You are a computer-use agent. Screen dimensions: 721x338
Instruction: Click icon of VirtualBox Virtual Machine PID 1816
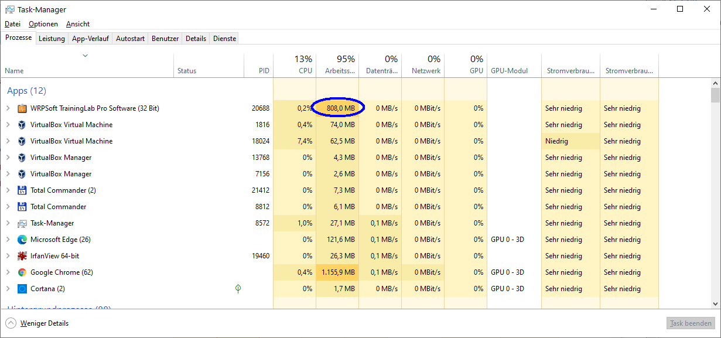coord(22,125)
